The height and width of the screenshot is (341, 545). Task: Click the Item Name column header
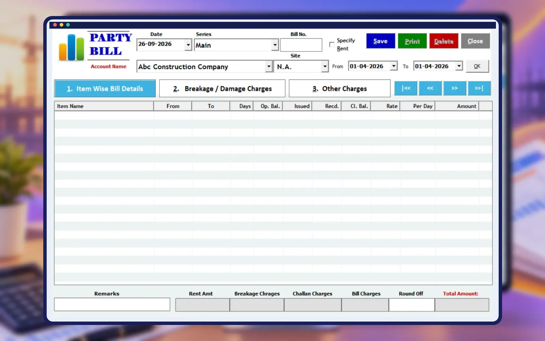(104, 106)
